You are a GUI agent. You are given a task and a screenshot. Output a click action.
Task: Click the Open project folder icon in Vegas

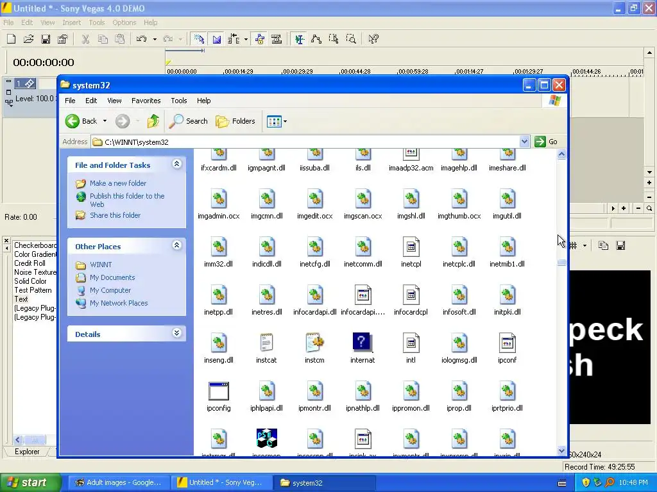tap(28, 39)
